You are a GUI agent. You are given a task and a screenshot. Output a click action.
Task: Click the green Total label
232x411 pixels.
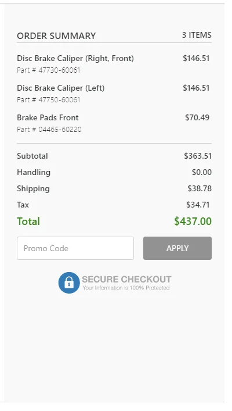[28, 221]
